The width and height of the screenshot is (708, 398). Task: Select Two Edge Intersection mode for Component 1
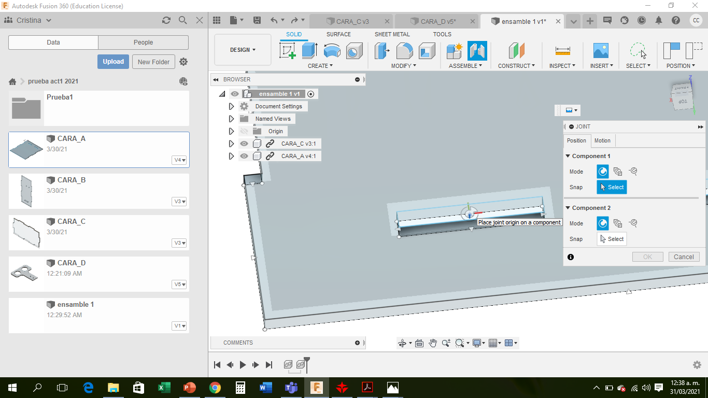(633, 172)
